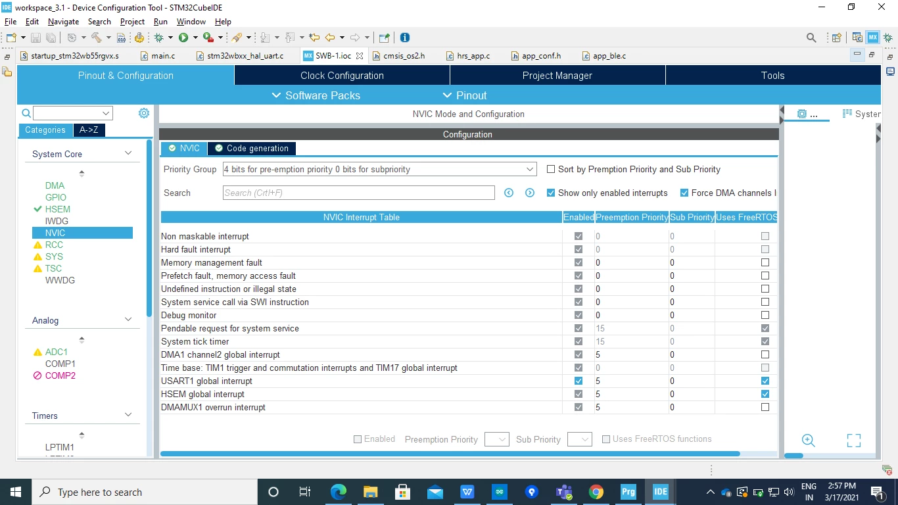Uncheck Show only enabled interrupts

point(551,193)
